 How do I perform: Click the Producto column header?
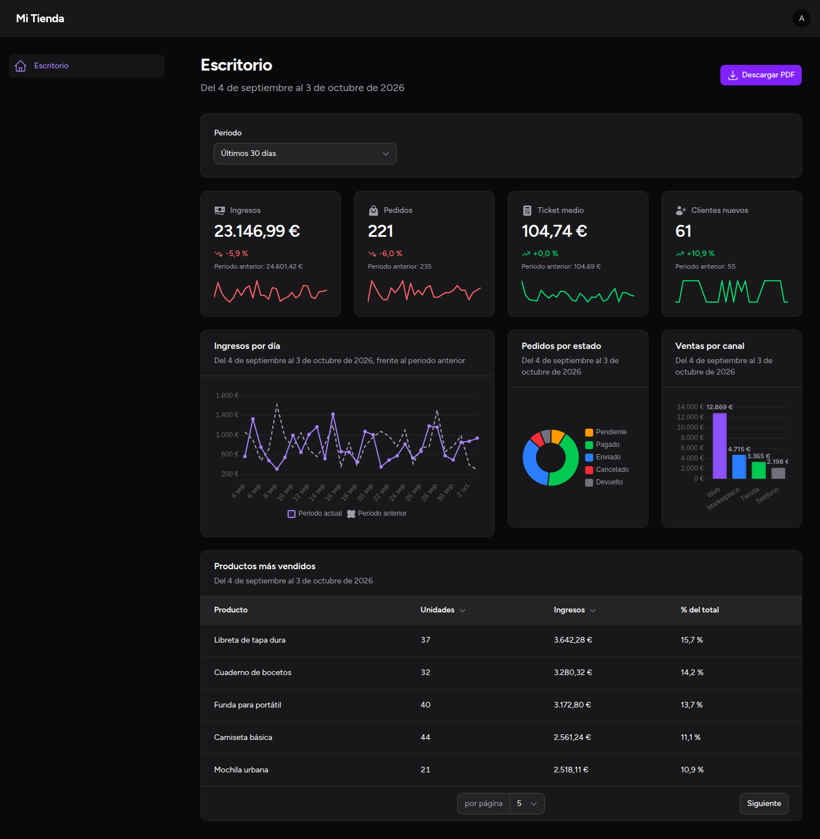click(x=231, y=610)
